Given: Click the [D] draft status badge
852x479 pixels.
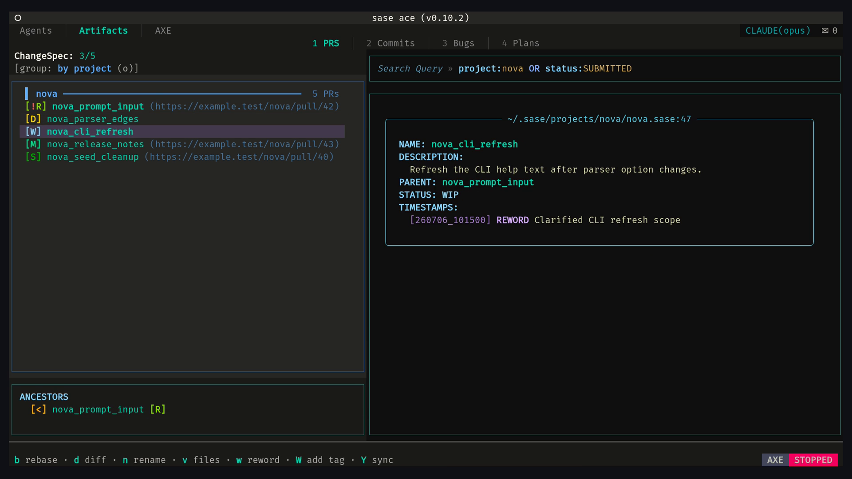Looking at the screenshot, I should point(33,119).
